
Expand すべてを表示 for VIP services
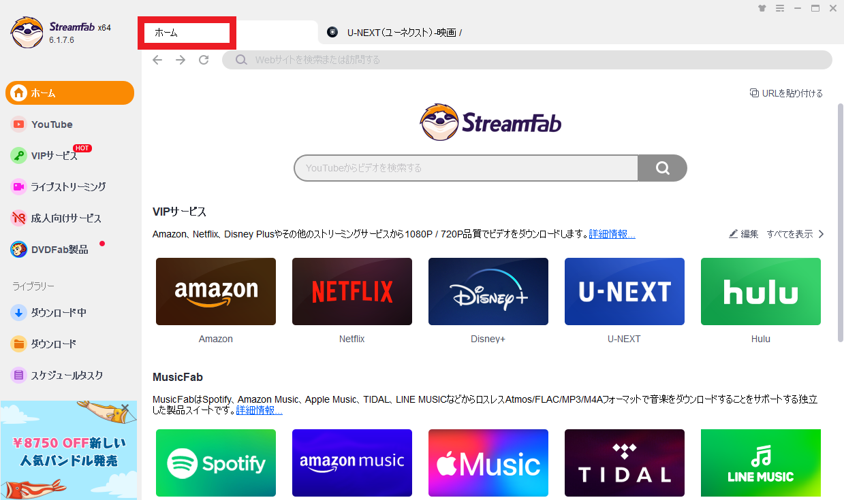point(796,234)
